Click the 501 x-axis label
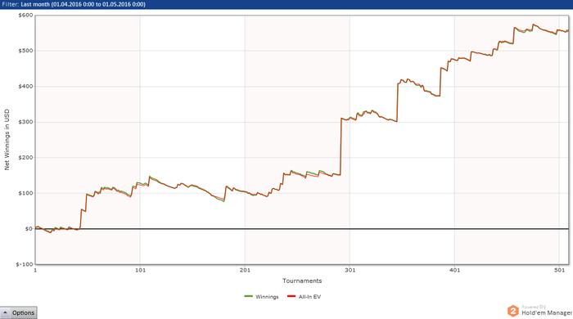The width and height of the screenshot is (573, 319). (559, 271)
